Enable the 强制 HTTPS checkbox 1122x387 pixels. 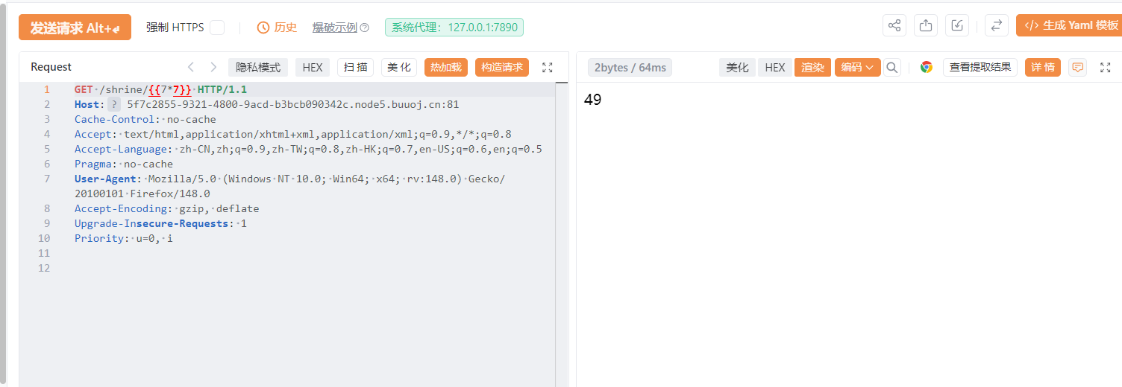click(x=217, y=28)
